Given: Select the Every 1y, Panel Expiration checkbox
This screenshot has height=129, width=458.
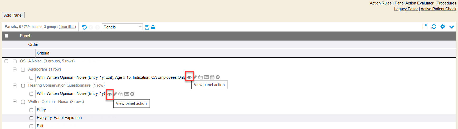Looking at the screenshot, I should 31,118.
